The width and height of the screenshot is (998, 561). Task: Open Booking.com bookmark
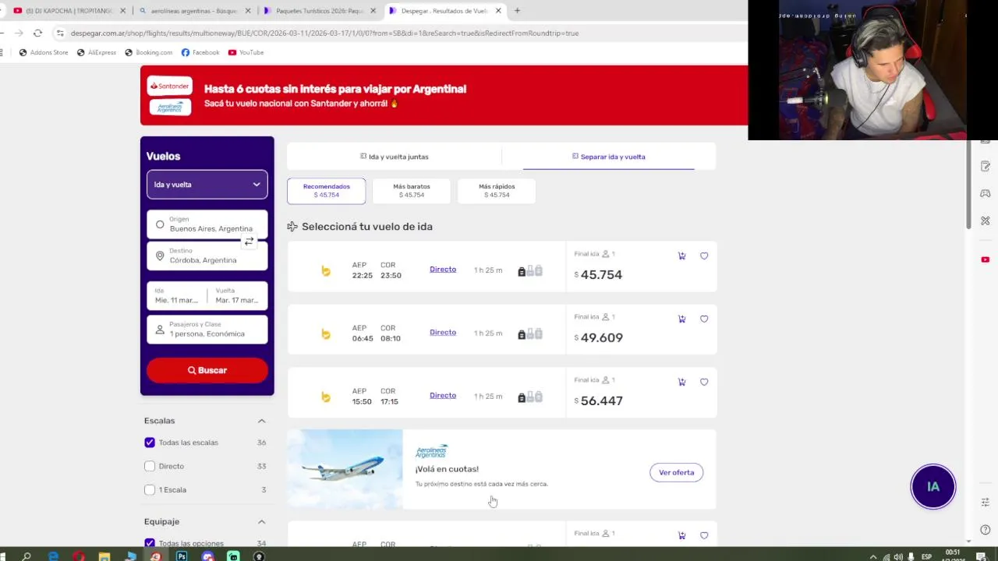pyautogui.click(x=149, y=52)
